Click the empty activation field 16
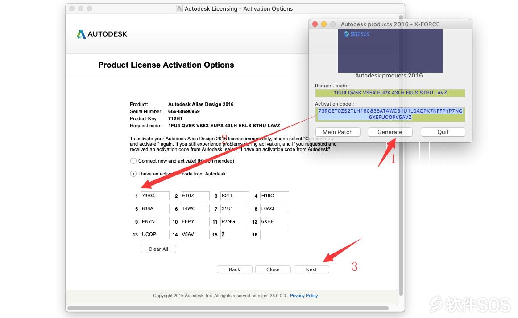The image size is (518, 318). tap(274, 234)
